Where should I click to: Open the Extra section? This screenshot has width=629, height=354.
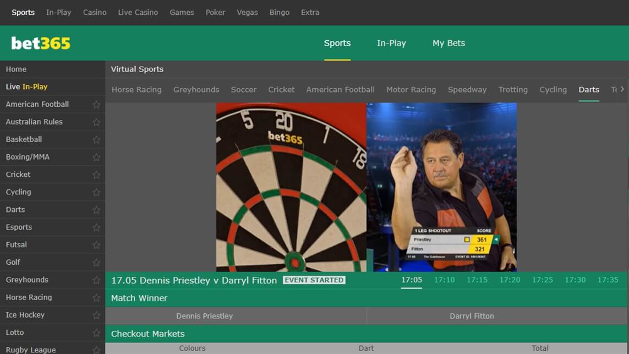tap(310, 13)
